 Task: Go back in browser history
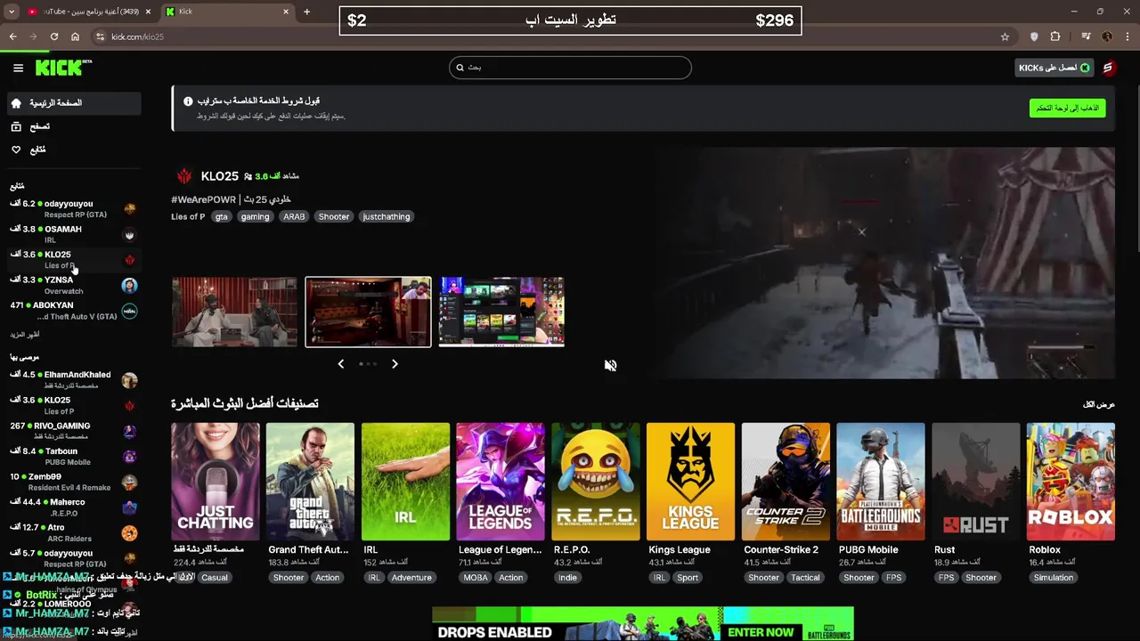(12, 37)
